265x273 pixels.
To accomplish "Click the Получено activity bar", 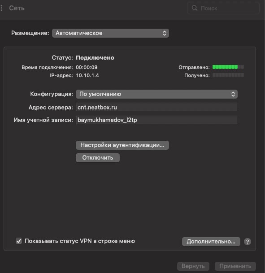I will tap(228, 75).
